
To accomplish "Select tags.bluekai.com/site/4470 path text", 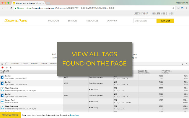I will click(16, 78).
